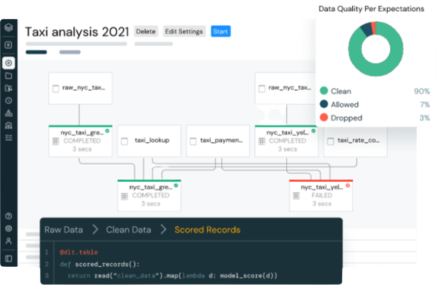Open the user account icon in sidebar

point(9,241)
